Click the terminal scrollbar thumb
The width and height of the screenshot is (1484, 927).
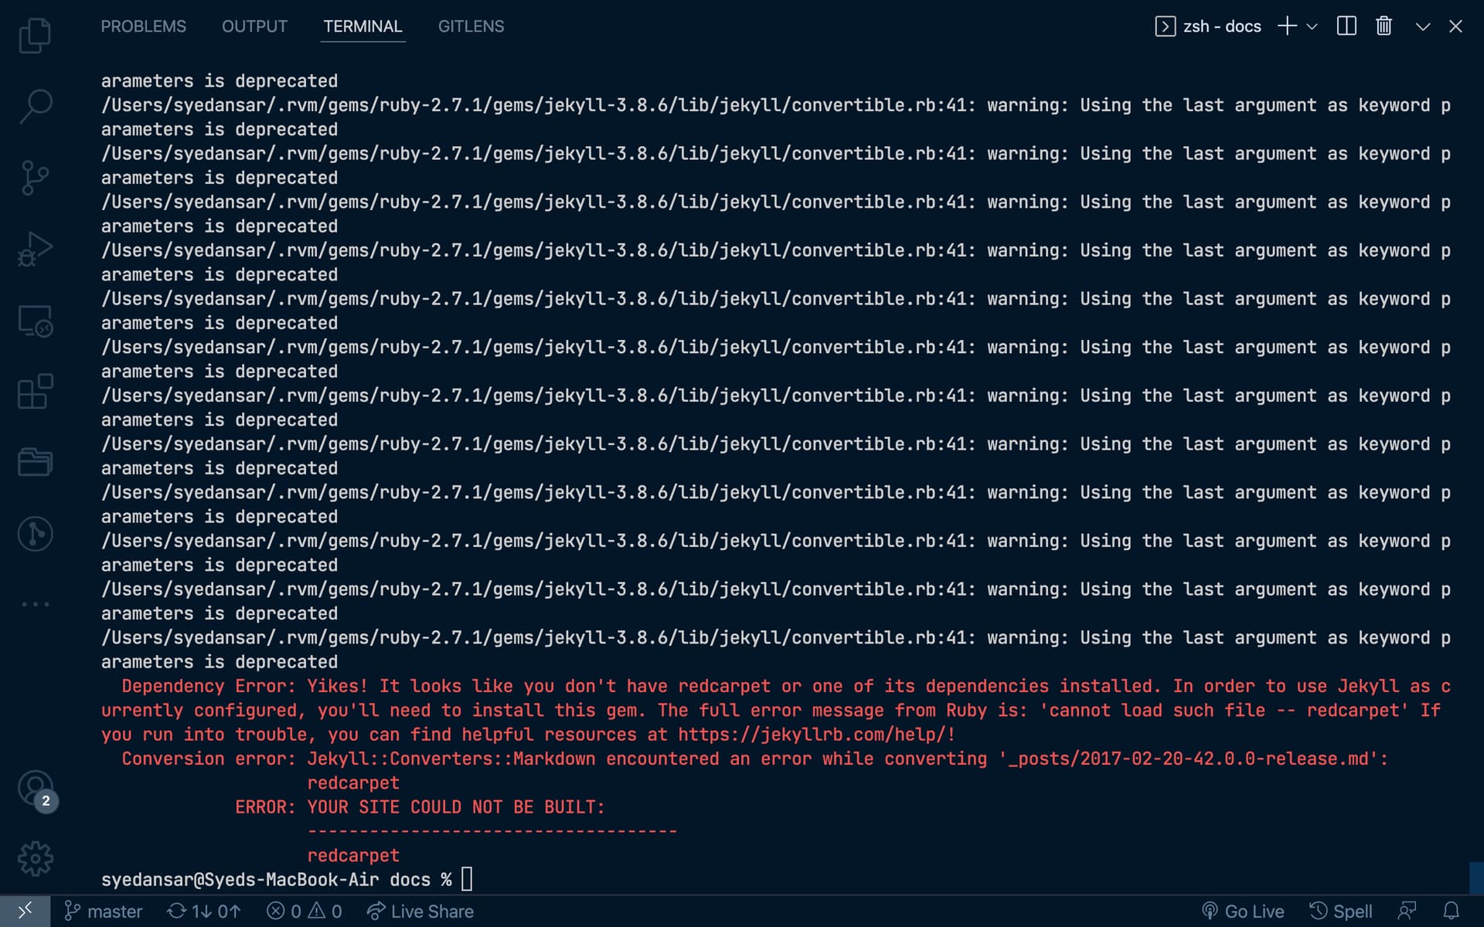[x=1476, y=878]
